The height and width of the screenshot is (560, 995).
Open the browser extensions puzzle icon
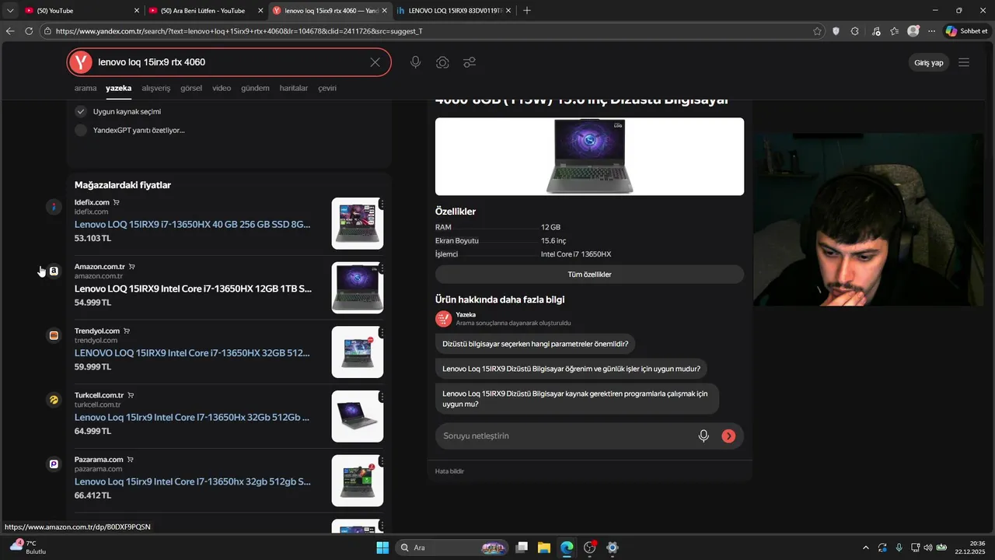(x=855, y=31)
